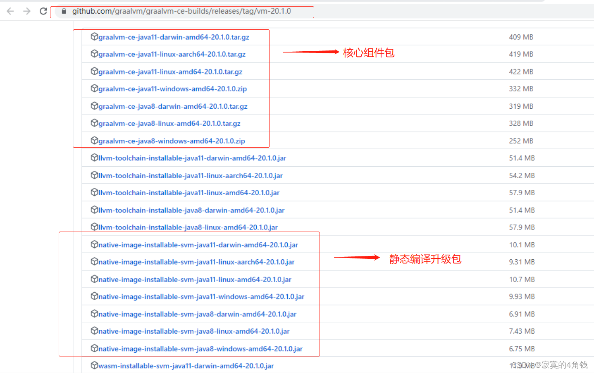The width and height of the screenshot is (594, 373).
Task: Click package icon beside llvm-toolchain java11-linux-amd64
Action: point(94,192)
